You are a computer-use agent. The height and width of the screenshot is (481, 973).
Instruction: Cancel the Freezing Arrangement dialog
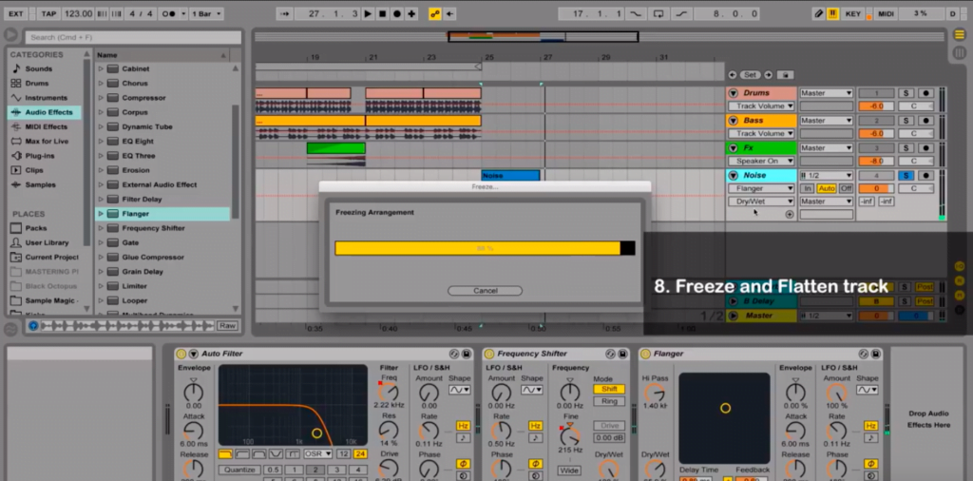(x=486, y=291)
